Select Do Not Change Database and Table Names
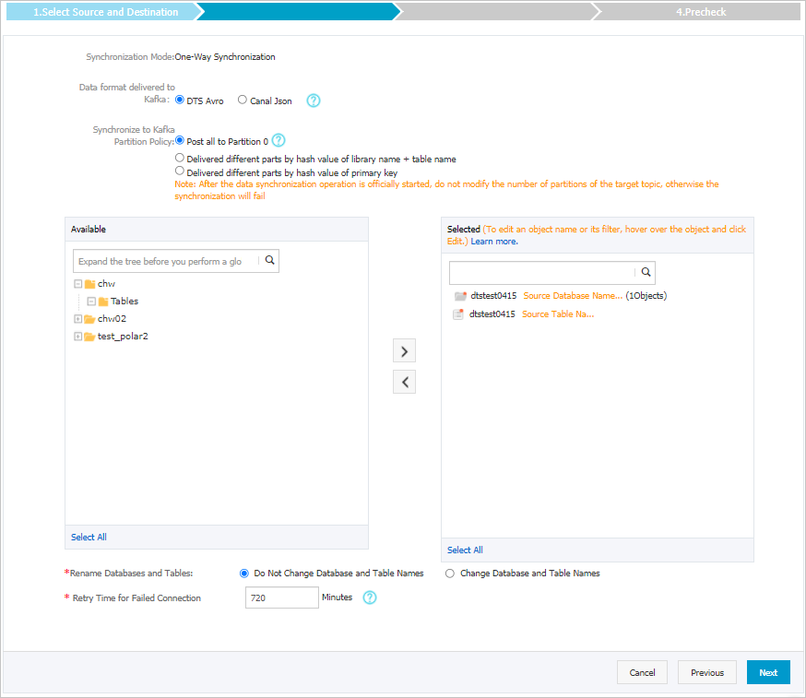Screen dimensions: 806x698 [x=244, y=574]
